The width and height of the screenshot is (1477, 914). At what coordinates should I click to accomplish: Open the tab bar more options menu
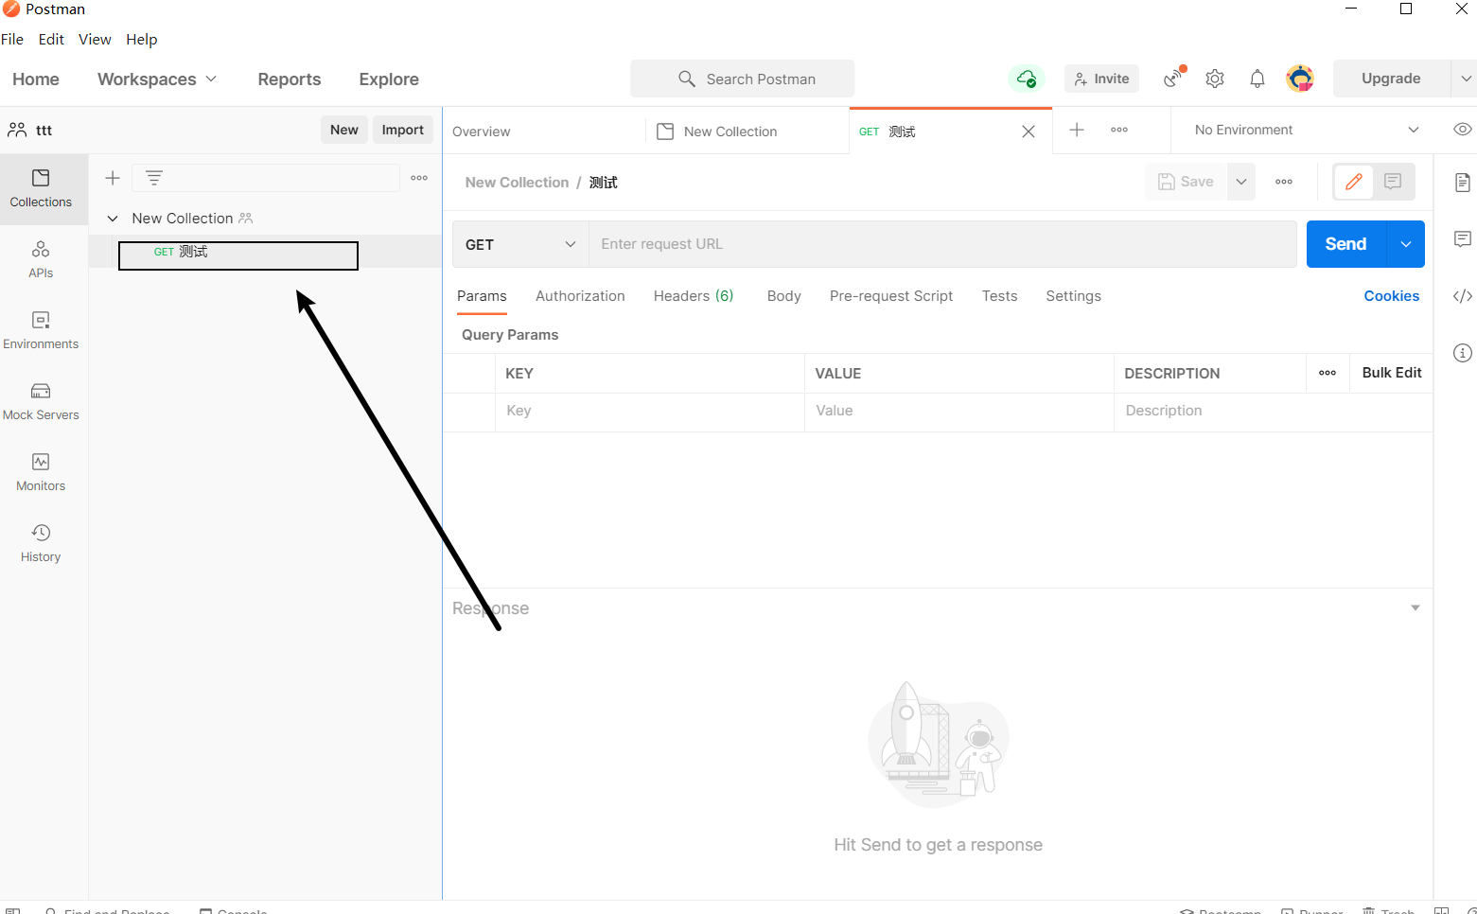pyautogui.click(x=1119, y=130)
